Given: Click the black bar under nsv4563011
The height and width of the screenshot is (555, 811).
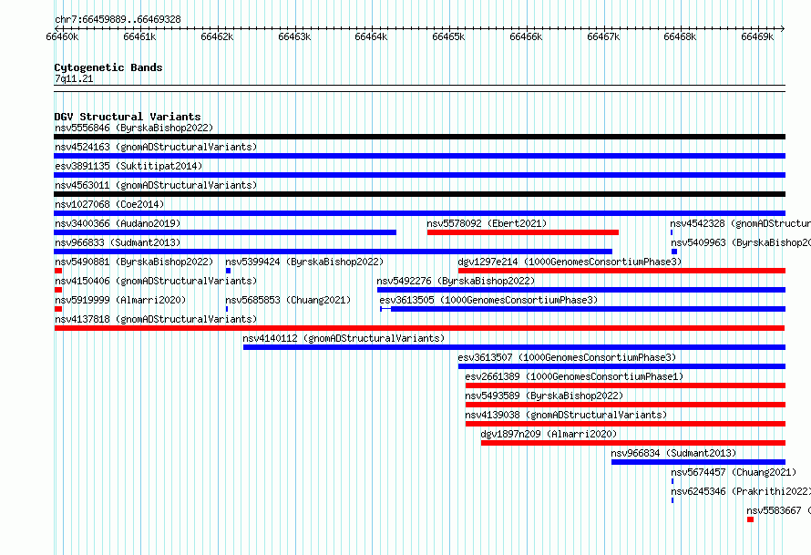Looking at the screenshot, I should [419, 194].
